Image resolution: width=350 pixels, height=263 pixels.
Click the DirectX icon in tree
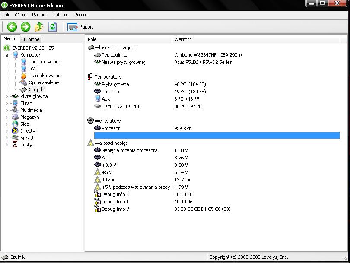15,131
